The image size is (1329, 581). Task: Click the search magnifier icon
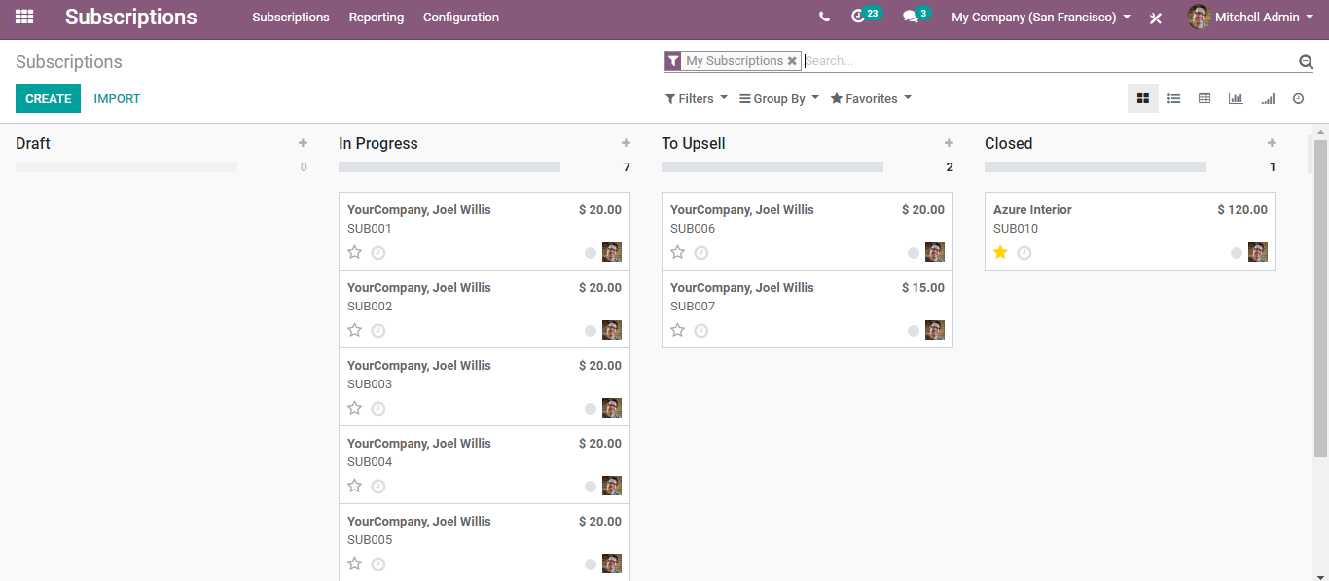1306,61
